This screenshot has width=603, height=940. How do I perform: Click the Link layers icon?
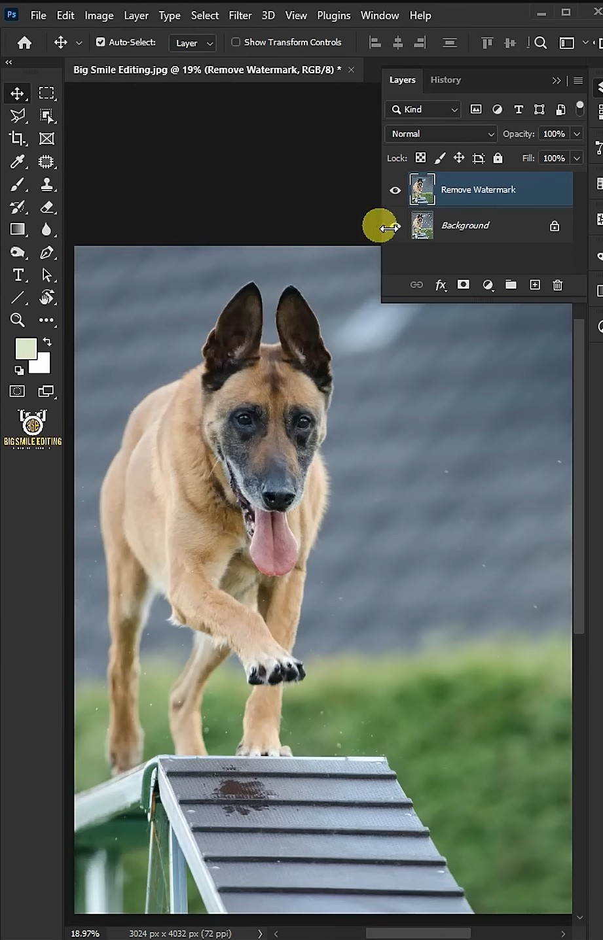pyautogui.click(x=416, y=285)
